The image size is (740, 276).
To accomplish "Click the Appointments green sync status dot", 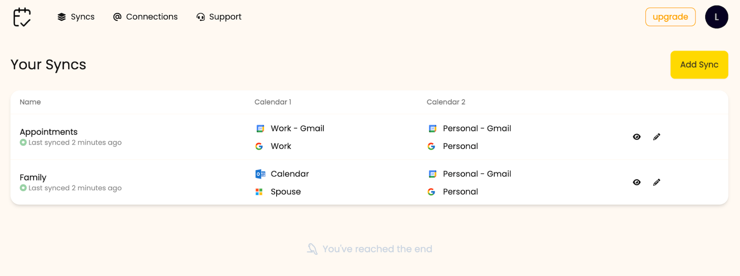I will 23,142.
